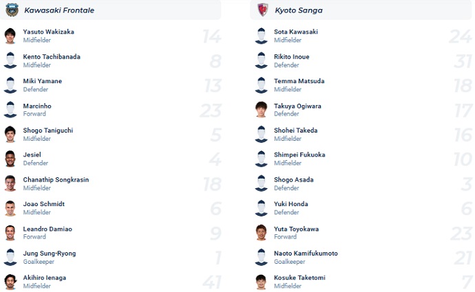Click Joao Schmidt's player photo
The width and height of the screenshot is (475, 292).
pos(10,208)
